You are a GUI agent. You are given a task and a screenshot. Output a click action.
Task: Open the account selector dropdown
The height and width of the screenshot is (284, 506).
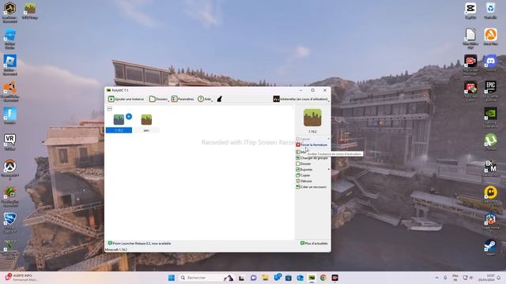click(x=300, y=99)
